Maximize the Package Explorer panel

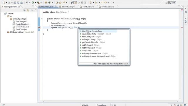[36, 6]
